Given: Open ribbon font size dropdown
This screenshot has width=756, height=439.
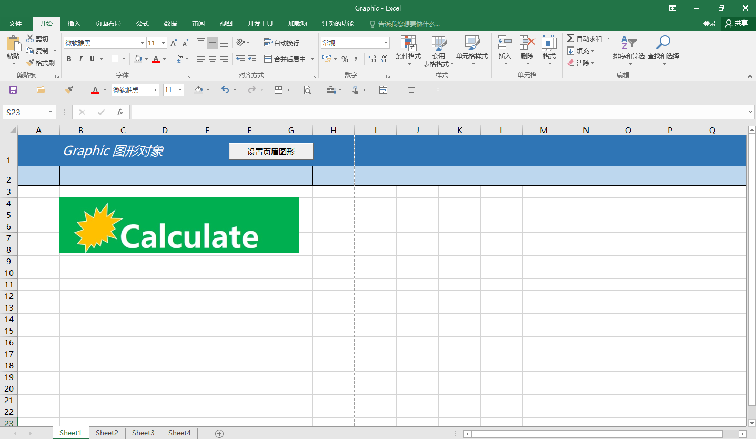Looking at the screenshot, I should (164, 43).
